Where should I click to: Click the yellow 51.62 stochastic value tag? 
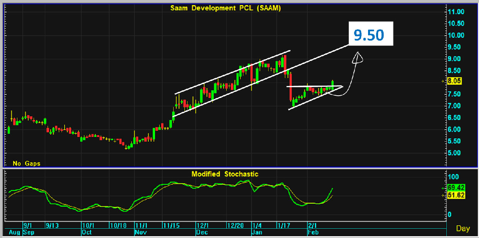tap(456, 196)
